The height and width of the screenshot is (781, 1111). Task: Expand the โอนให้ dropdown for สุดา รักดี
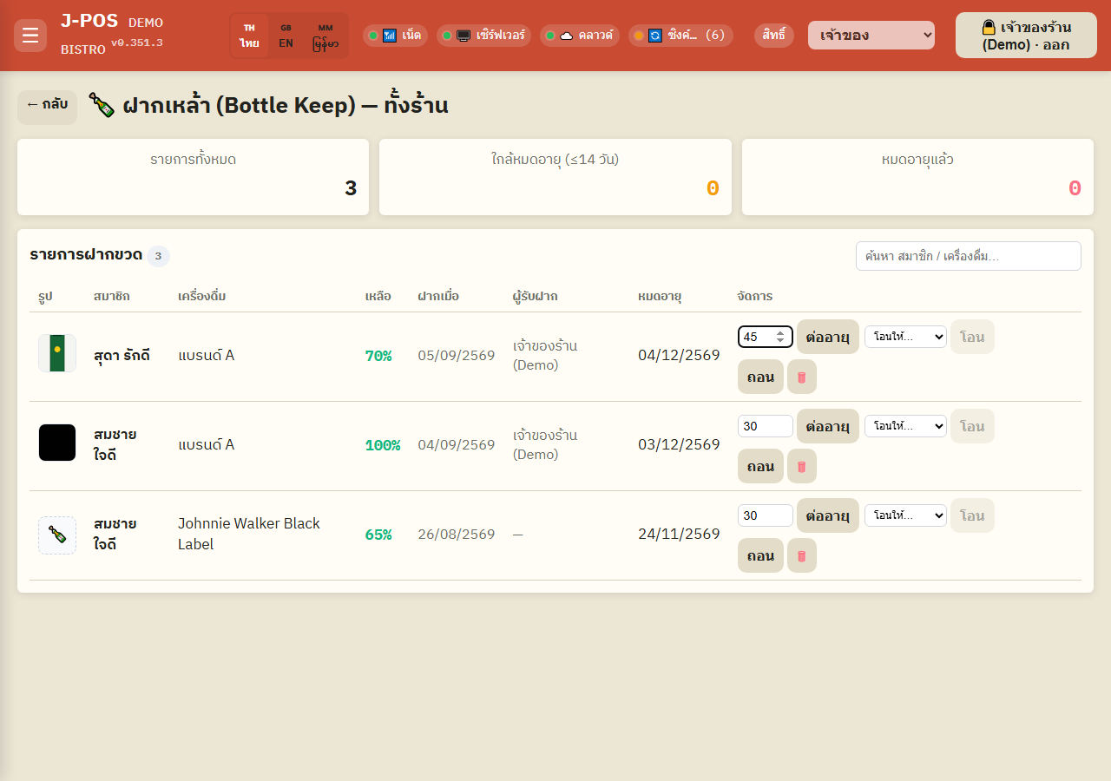pyautogui.click(x=905, y=337)
